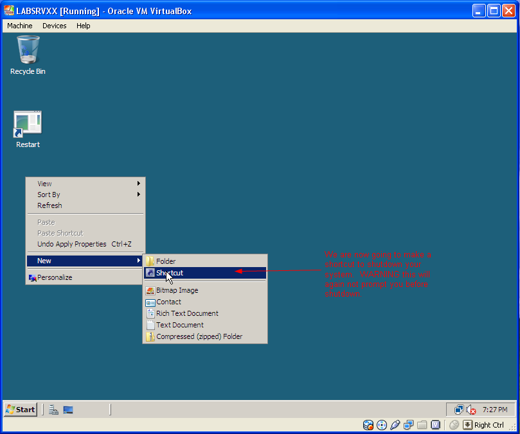Create a new Contact
The image size is (520, 434).
[205, 302]
